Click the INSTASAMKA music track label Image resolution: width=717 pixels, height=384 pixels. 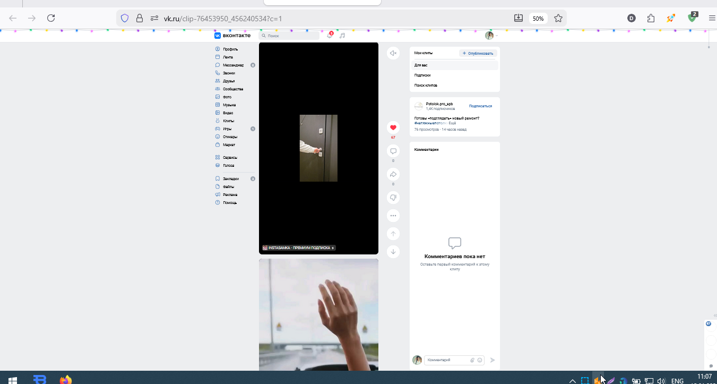[x=299, y=248]
